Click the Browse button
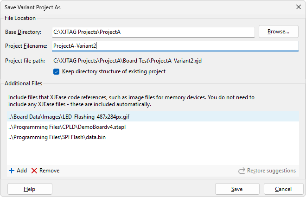 [278, 32]
